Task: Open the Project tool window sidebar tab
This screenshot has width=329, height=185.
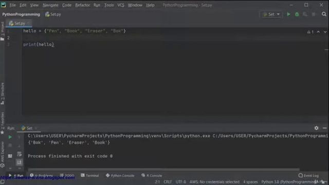Action: [x=3, y=31]
